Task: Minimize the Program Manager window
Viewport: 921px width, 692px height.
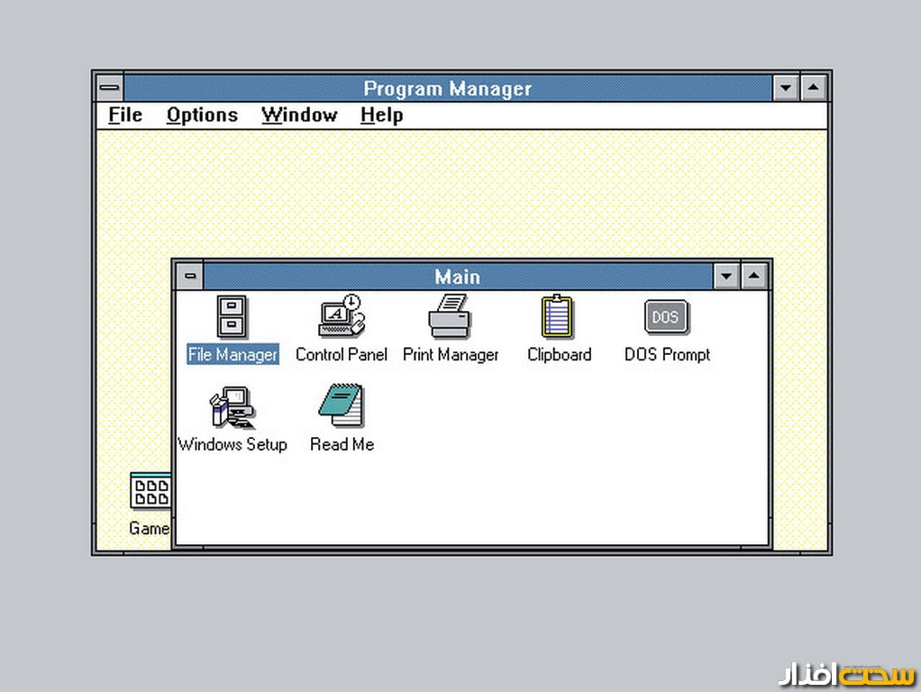Action: coord(786,88)
